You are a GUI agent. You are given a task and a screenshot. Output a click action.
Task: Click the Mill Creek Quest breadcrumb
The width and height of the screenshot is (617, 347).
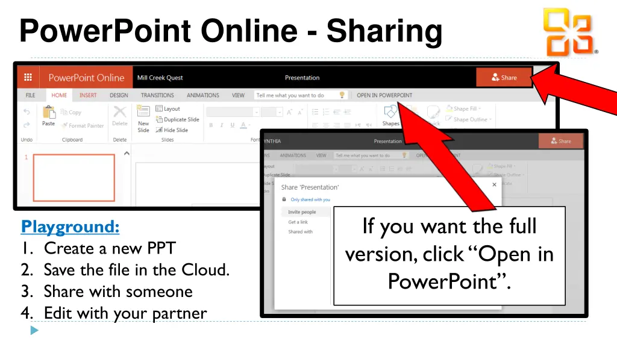[x=160, y=78]
